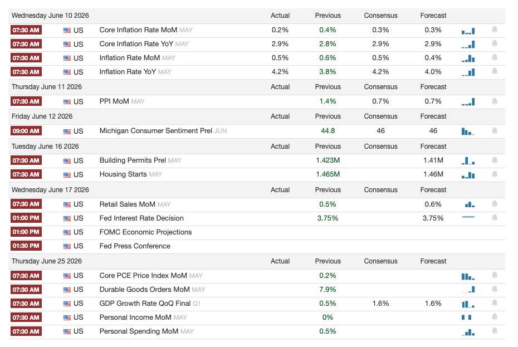
Task: Toggle the alert bell for Building Permits Prel
Action: click(495, 160)
